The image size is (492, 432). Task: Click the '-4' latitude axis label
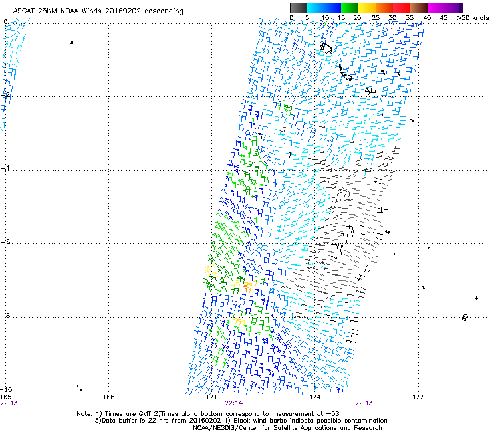[x=5, y=168]
